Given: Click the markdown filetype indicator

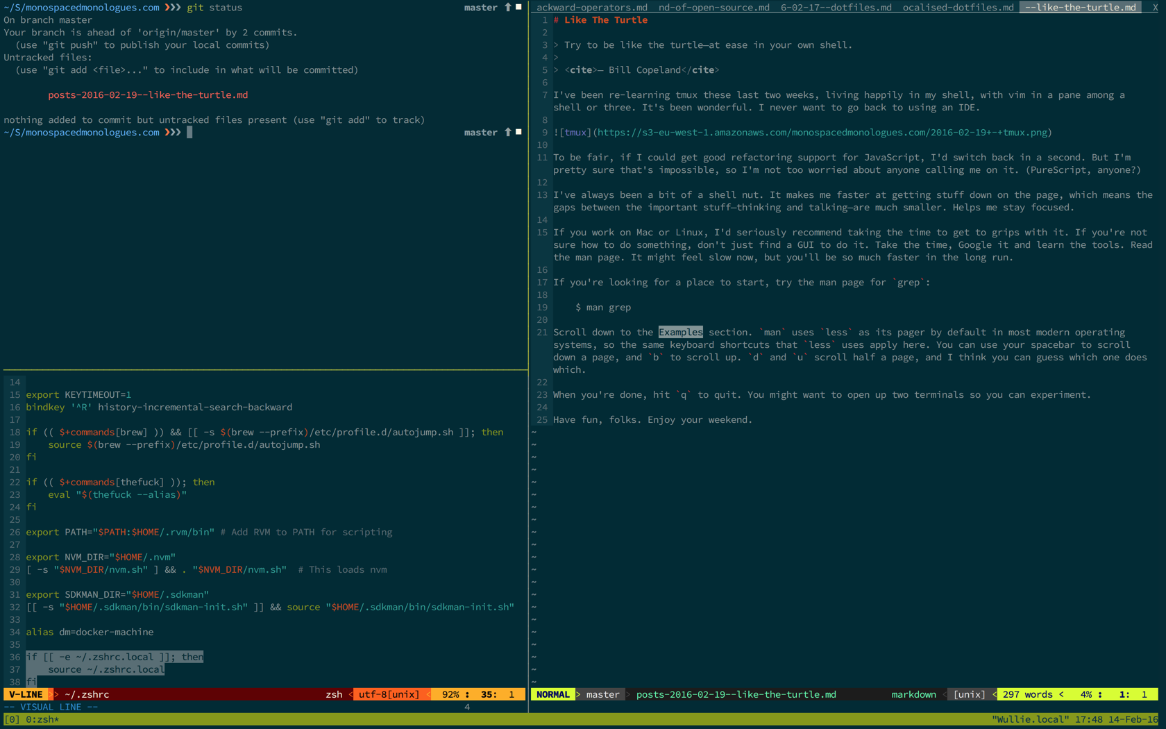Looking at the screenshot, I should 913,694.
